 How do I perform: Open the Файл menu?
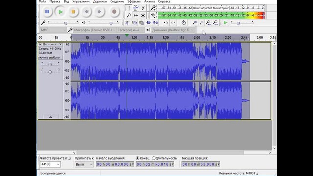point(43,1)
